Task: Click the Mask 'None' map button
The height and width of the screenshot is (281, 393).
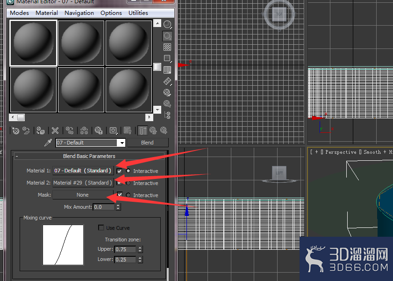Action: pyautogui.click(x=83, y=195)
